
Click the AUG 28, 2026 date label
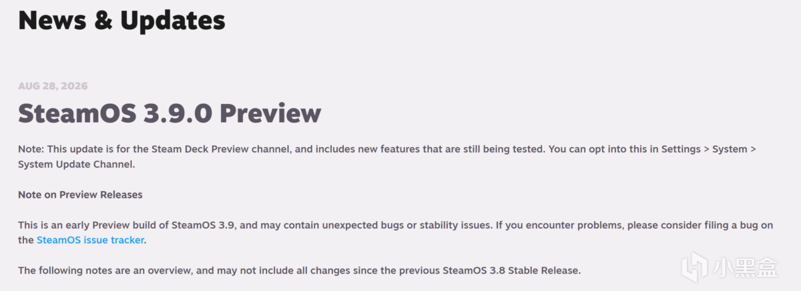pos(53,86)
